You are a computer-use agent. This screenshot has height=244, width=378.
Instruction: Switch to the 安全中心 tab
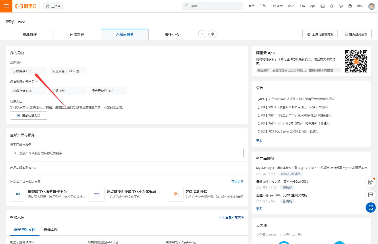172,34
